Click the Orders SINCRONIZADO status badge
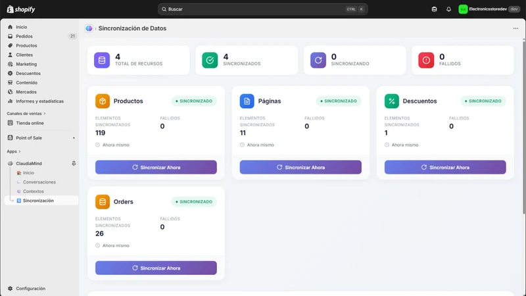 [x=194, y=202]
